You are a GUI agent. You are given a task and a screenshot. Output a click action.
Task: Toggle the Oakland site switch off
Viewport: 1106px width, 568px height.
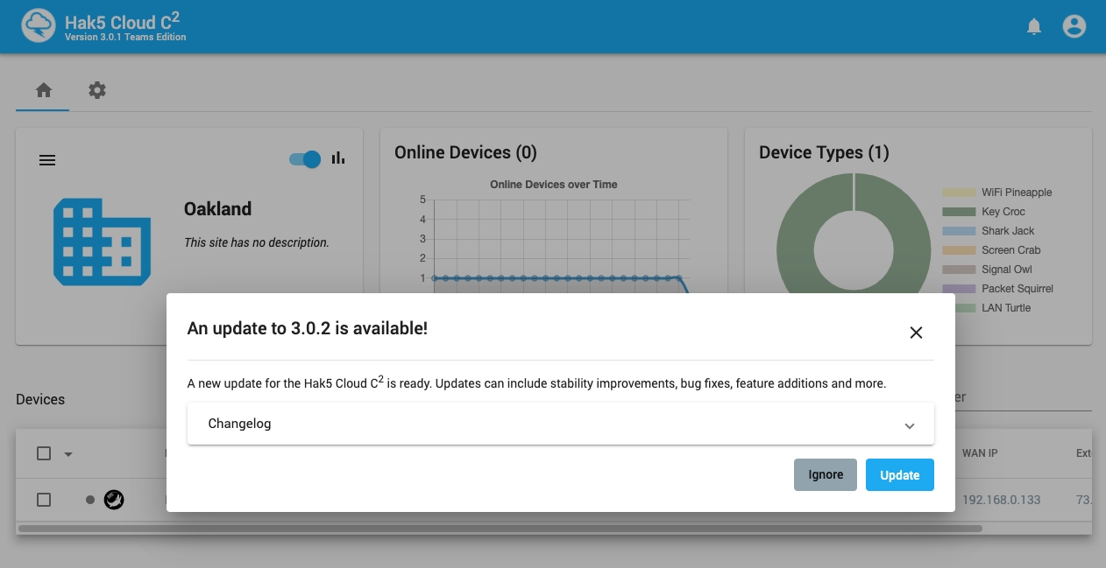click(305, 159)
